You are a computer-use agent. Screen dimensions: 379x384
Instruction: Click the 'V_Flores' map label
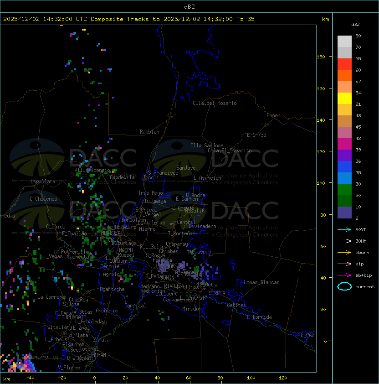[x=69, y=368]
